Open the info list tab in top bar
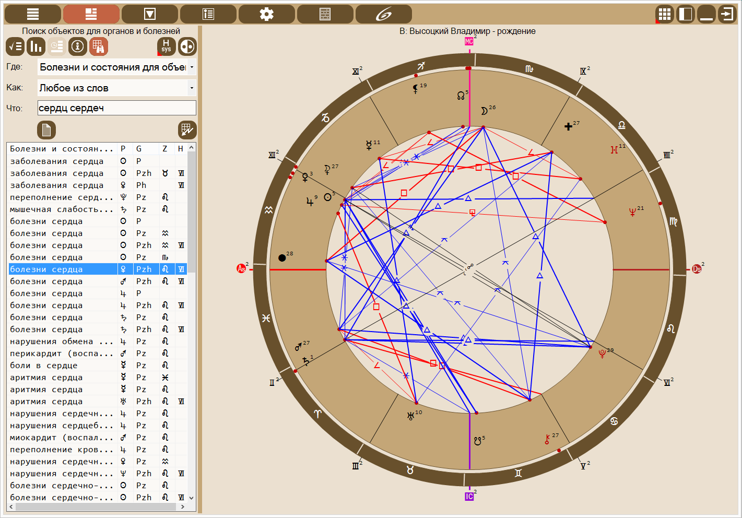 (208, 14)
